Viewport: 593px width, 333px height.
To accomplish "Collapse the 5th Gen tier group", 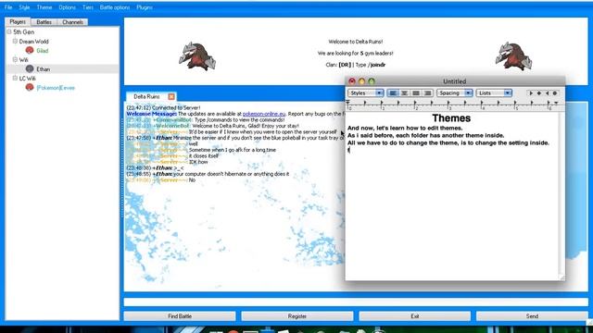I will coord(9,32).
